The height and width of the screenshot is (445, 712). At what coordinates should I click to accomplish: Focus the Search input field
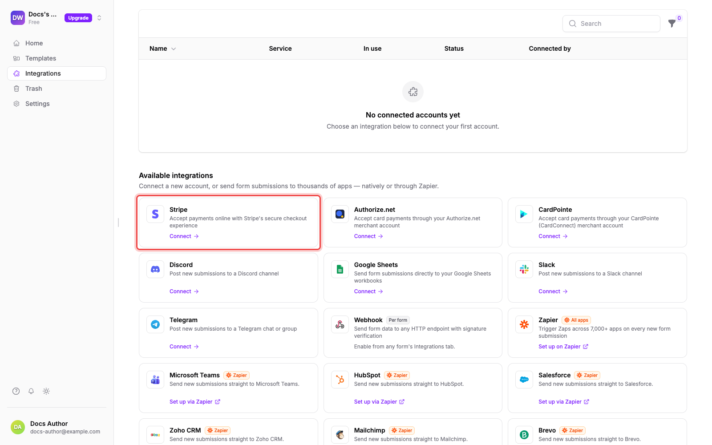coord(611,24)
